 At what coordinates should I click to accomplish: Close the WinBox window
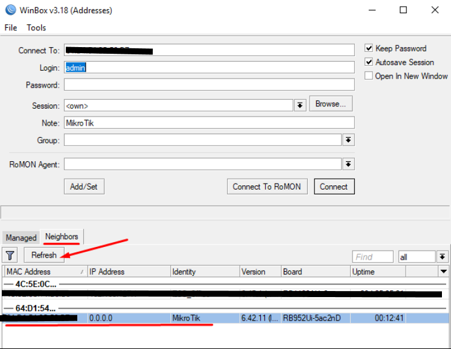[435, 10]
